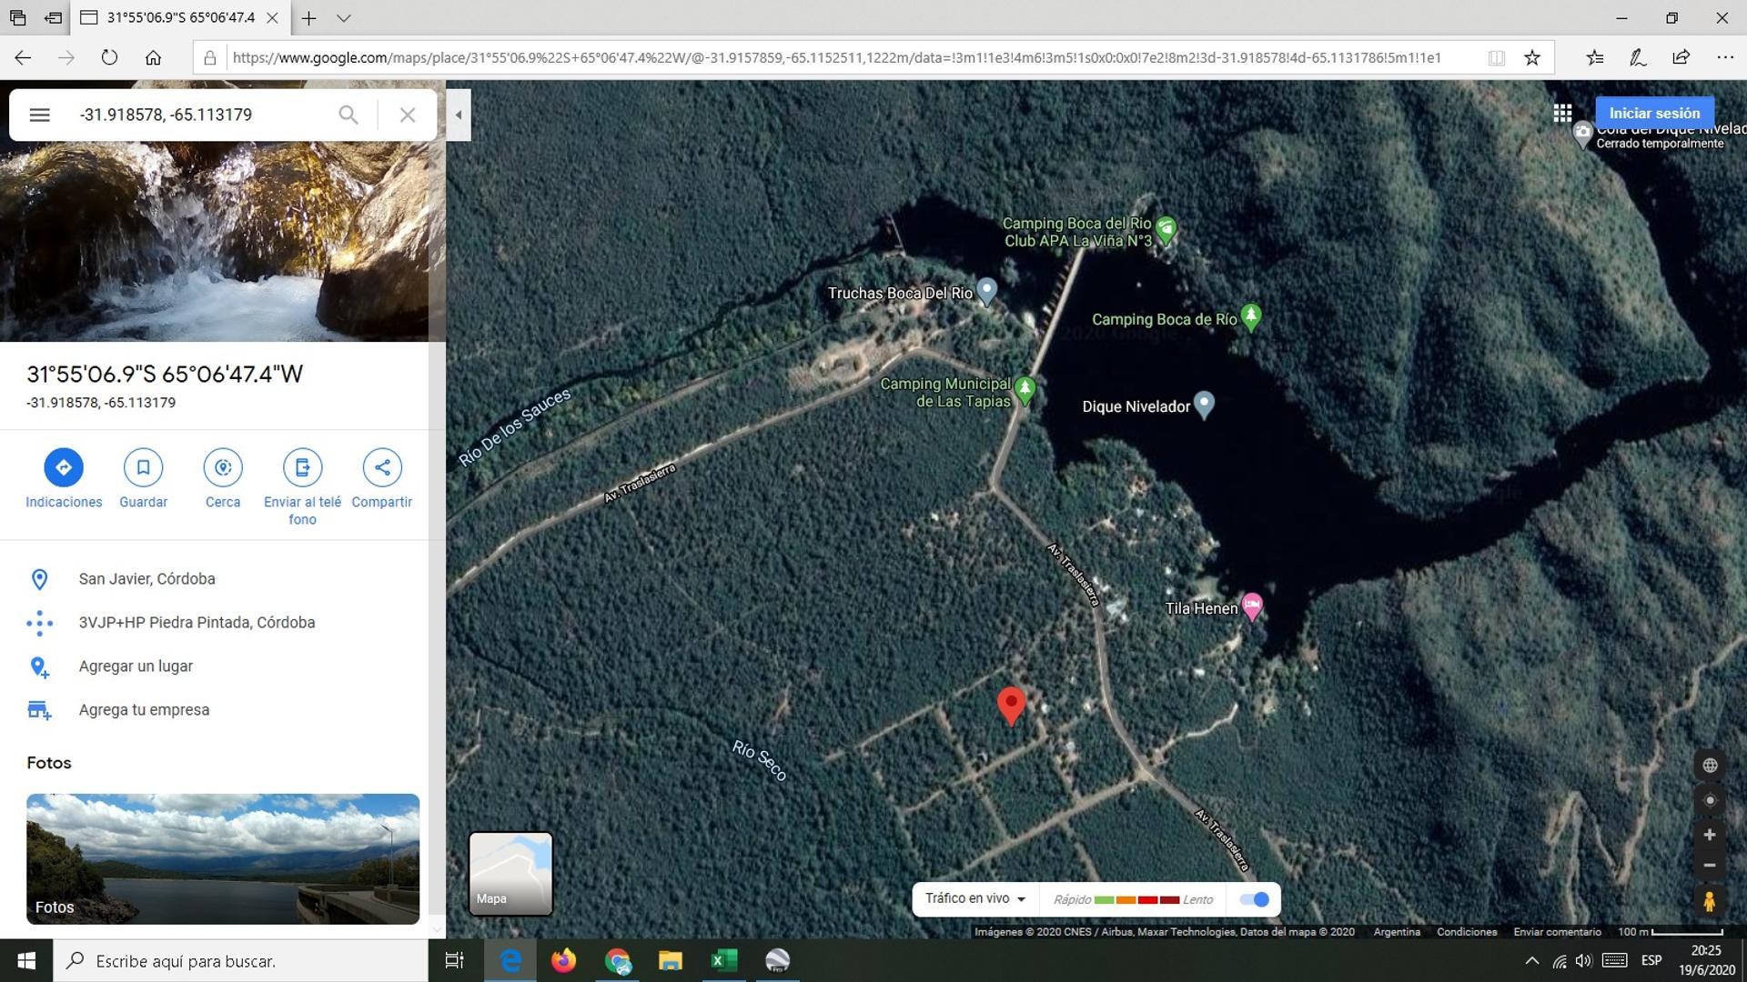Viewport: 1747px width, 982px height.
Task: Zoom in with the plus button
Action: click(1710, 835)
